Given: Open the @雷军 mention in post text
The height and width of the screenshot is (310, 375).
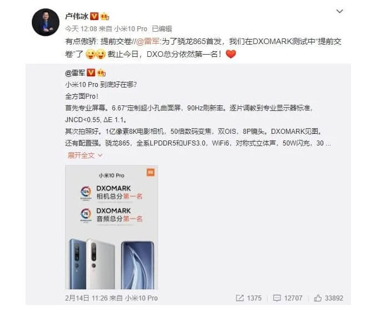Looking at the screenshot, I should [x=147, y=41].
